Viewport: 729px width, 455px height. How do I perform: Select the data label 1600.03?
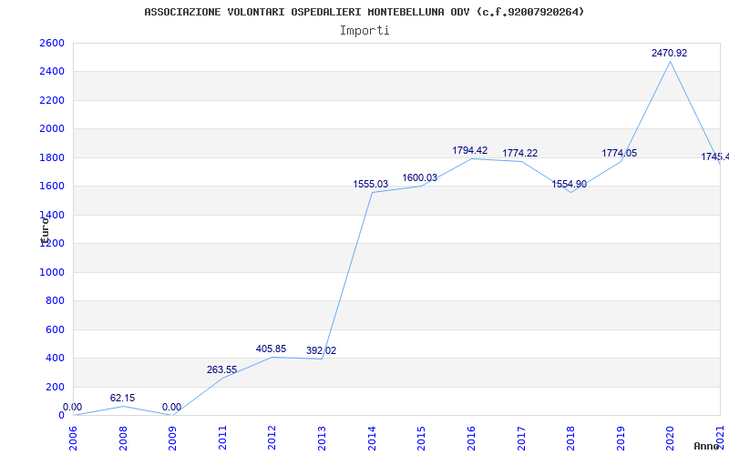click(x=420, y=177)
